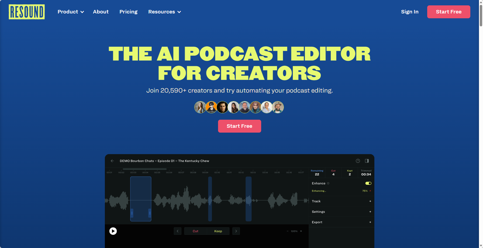Screen dimensions: 483x248
Task: Zoom in with the plus beside 100%
Action: (x=301, y=231)
